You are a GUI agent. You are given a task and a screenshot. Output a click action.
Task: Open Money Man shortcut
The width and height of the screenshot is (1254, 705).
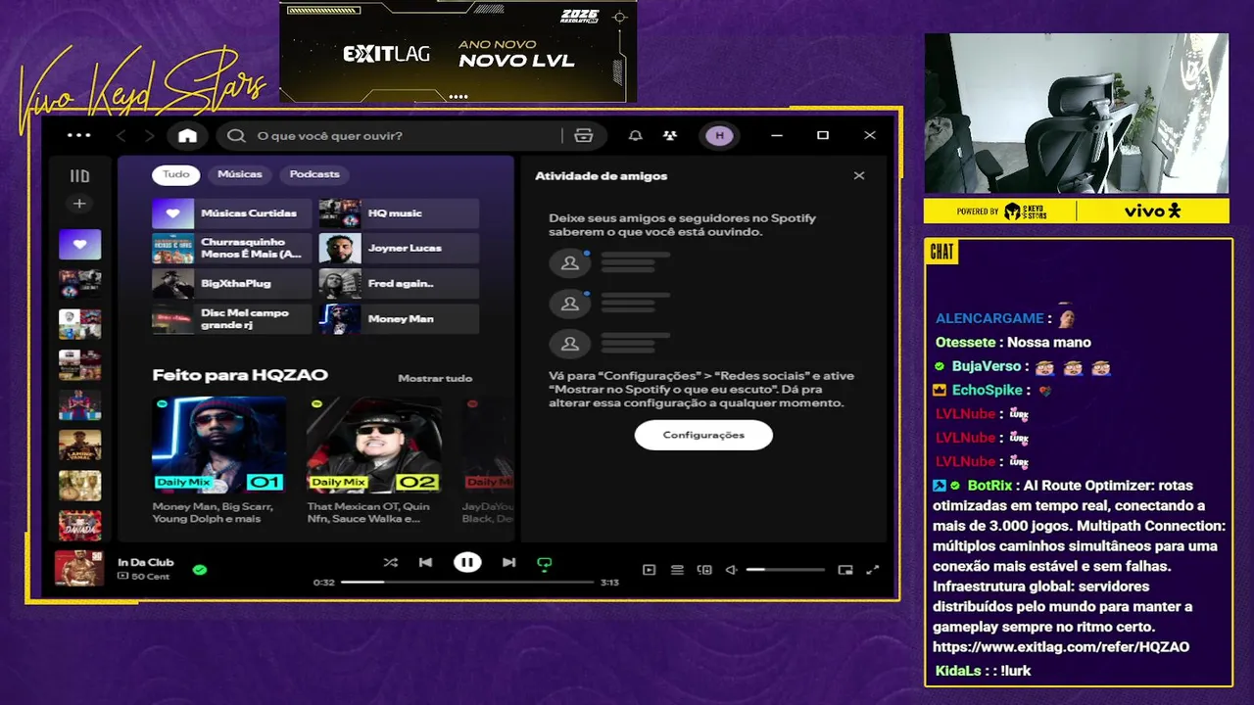point(399,318)
